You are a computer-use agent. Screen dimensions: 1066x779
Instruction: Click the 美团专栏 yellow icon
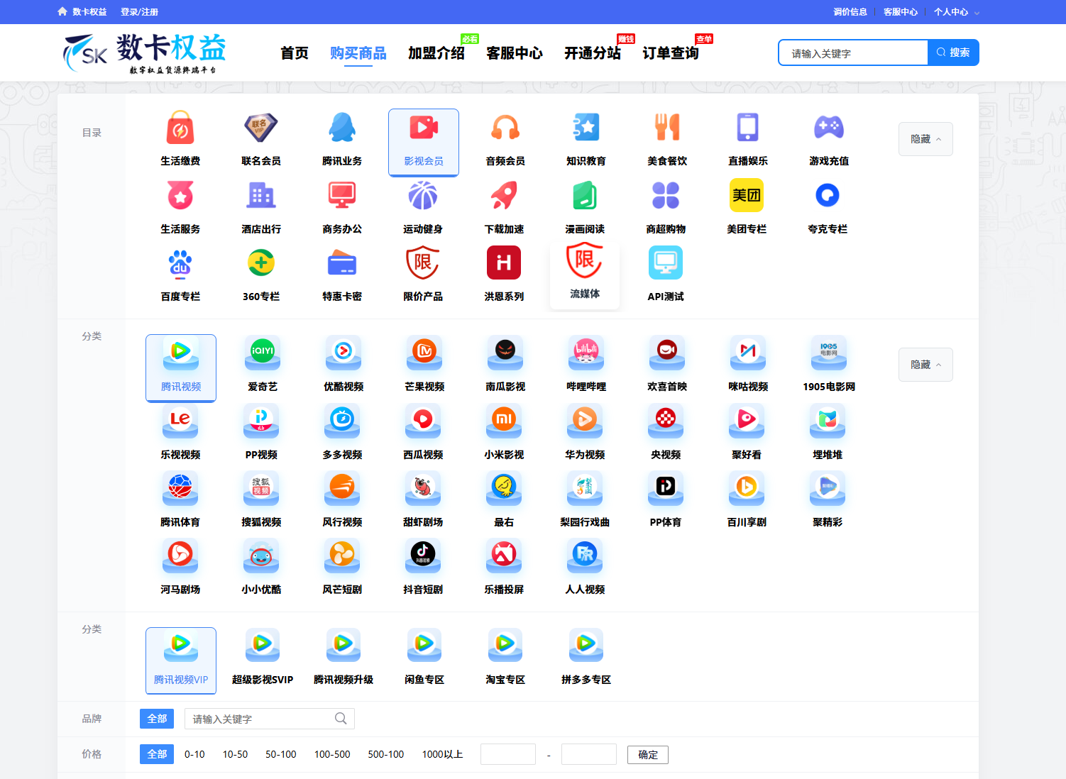[747, 195]
